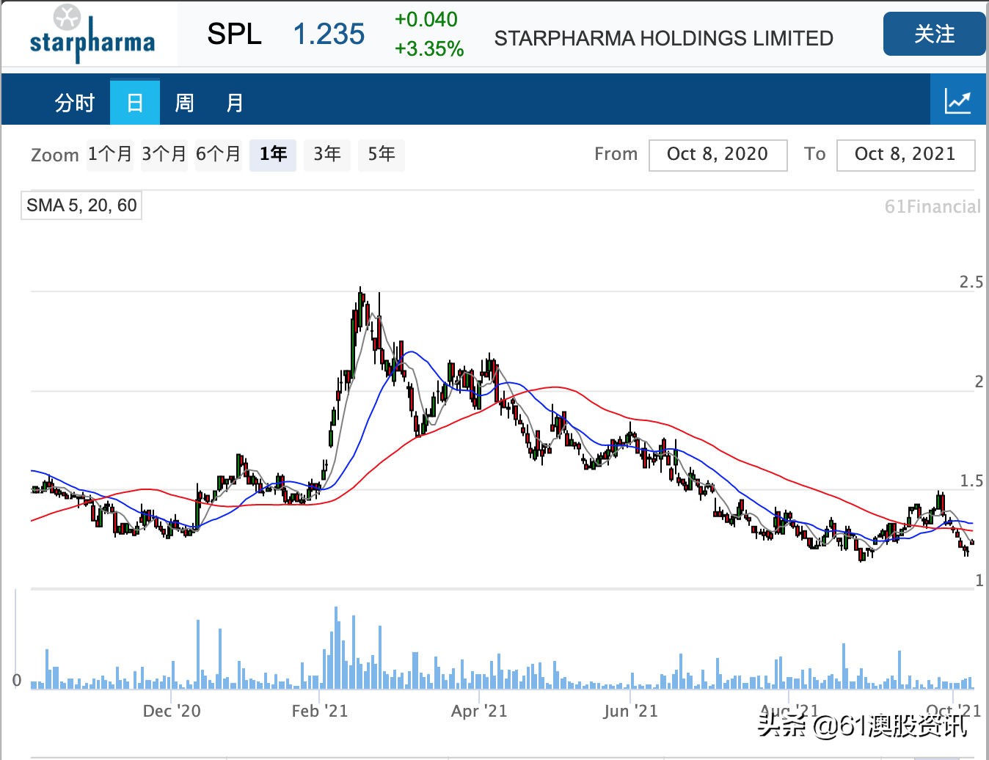The image size is (989, 760).
Task: Choose the 5年 zoom range
Action: (x=382, y=155)
